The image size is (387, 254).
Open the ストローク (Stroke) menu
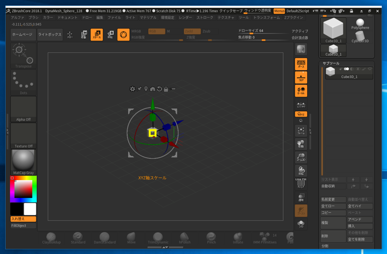coord(205,17)
